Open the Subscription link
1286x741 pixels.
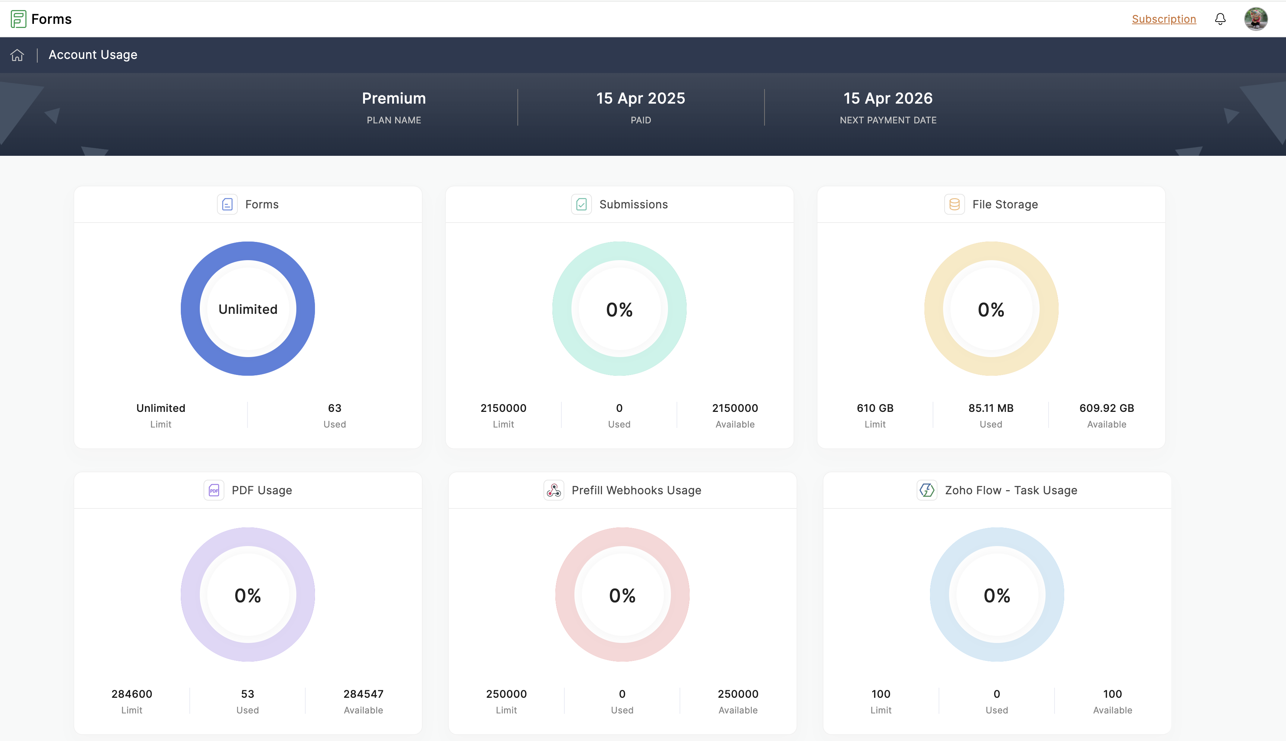click(1163, 19)
